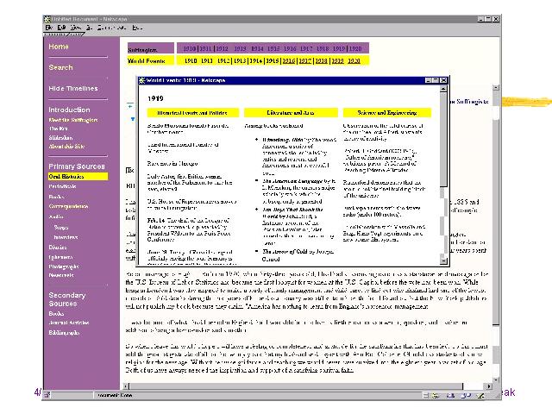This screenshot has width=552, height=414.
Task: Open the Photographs link
Action: [64, 267]
